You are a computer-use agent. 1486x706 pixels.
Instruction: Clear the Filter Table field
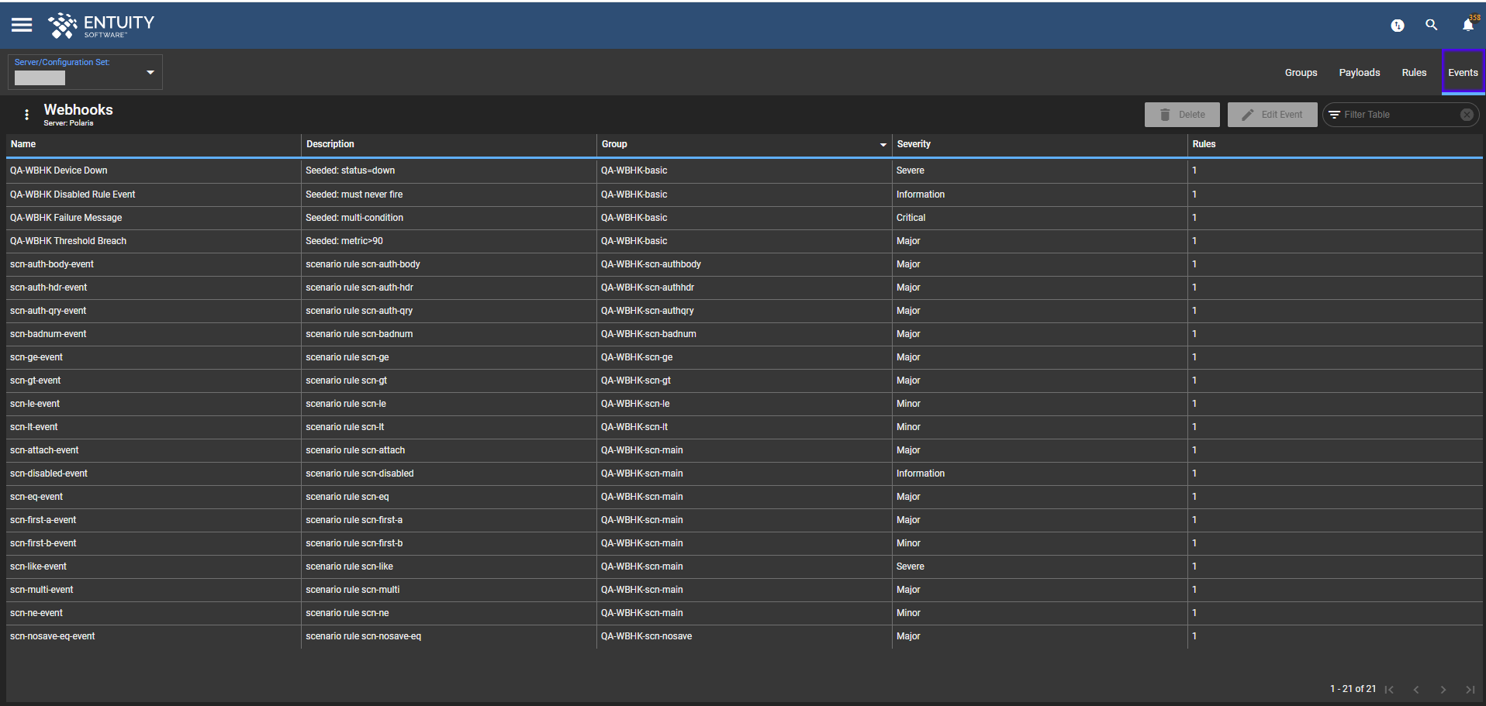pos(1466,115)
